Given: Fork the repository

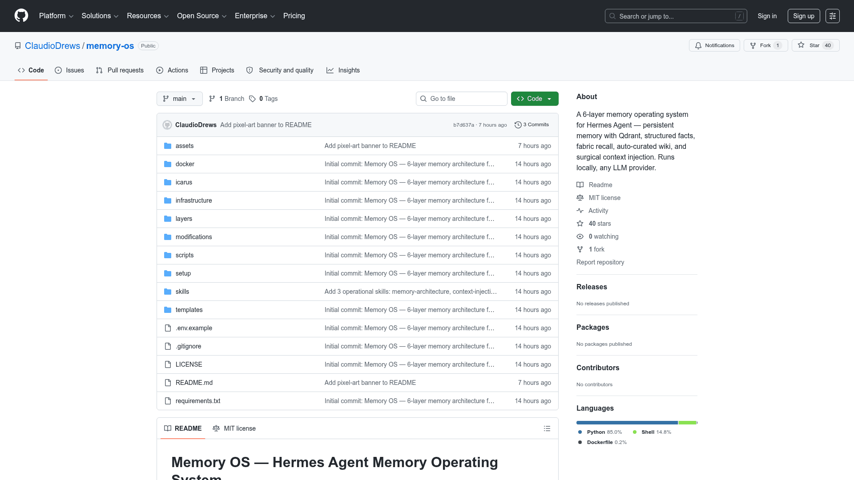Looking at the screenshot, I should 765,45.
